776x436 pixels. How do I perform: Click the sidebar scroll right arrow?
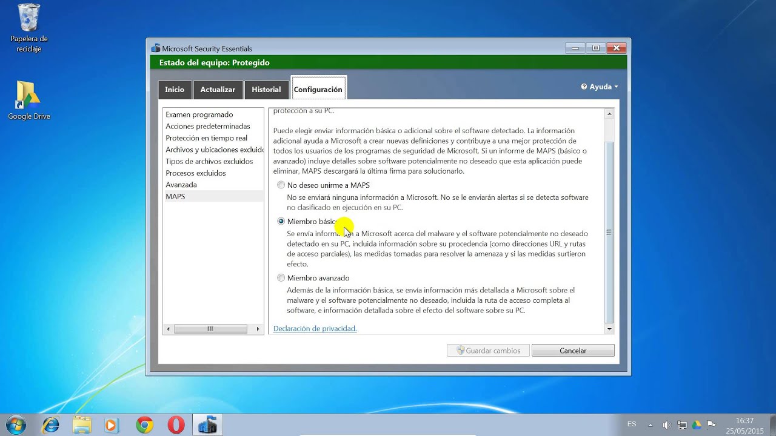(258, 329)
